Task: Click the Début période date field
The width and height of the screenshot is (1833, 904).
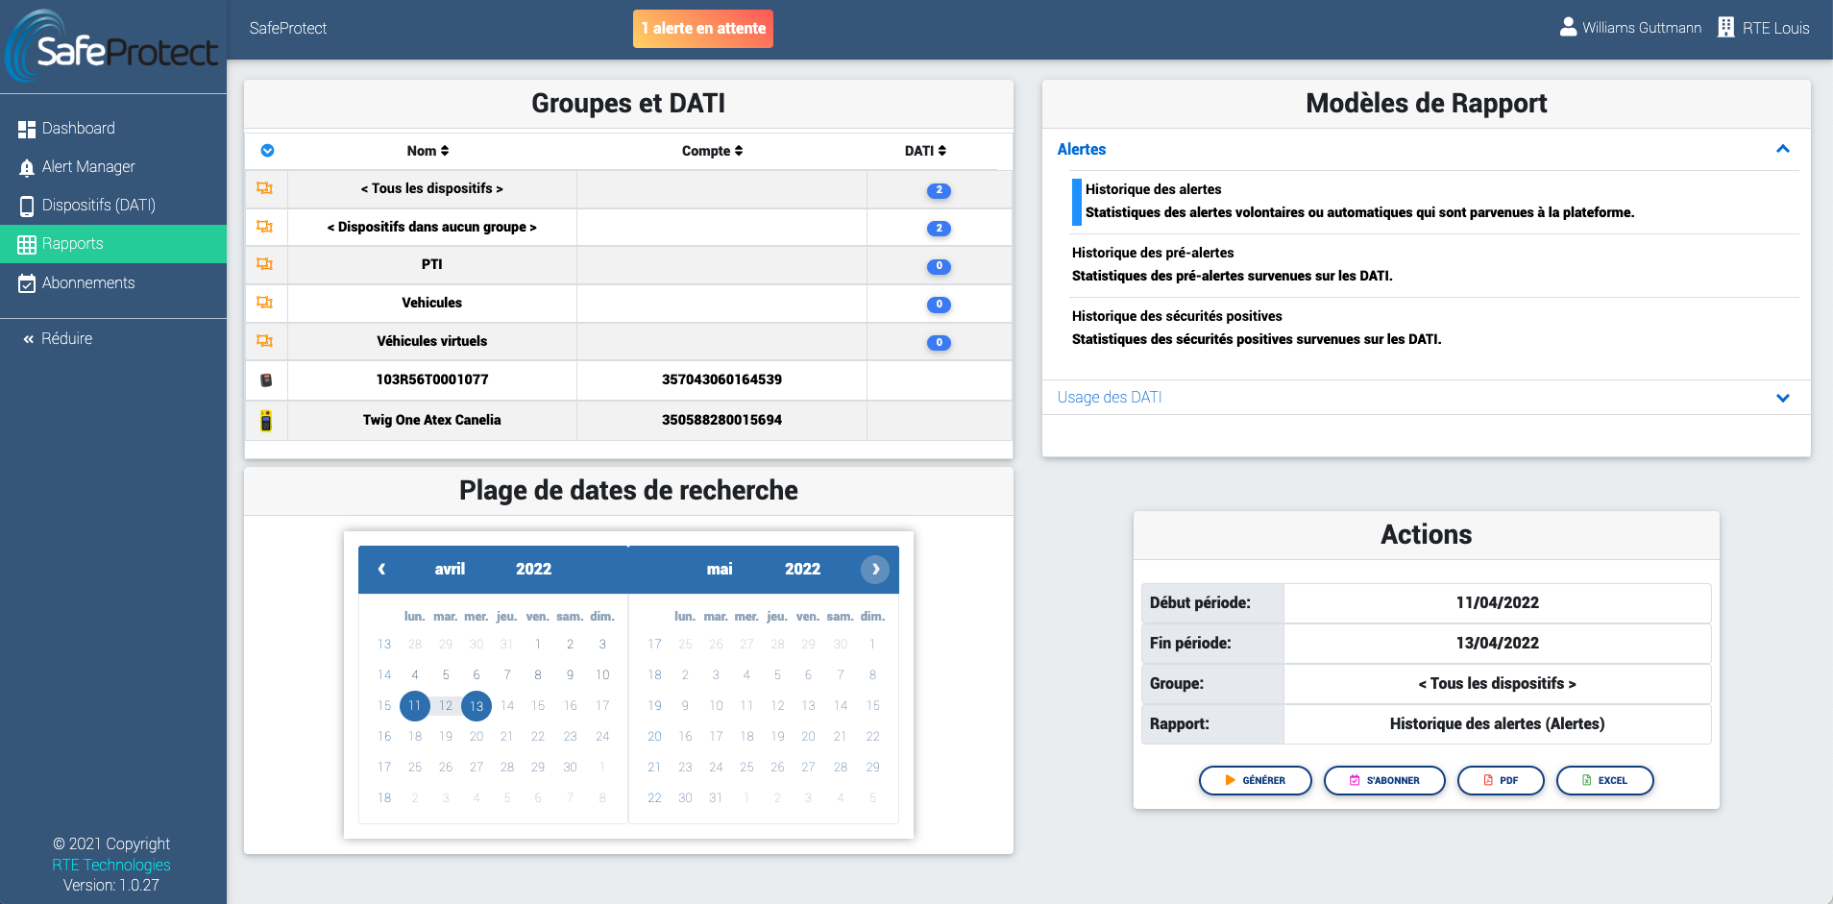Action: [x=1497, y=602]
